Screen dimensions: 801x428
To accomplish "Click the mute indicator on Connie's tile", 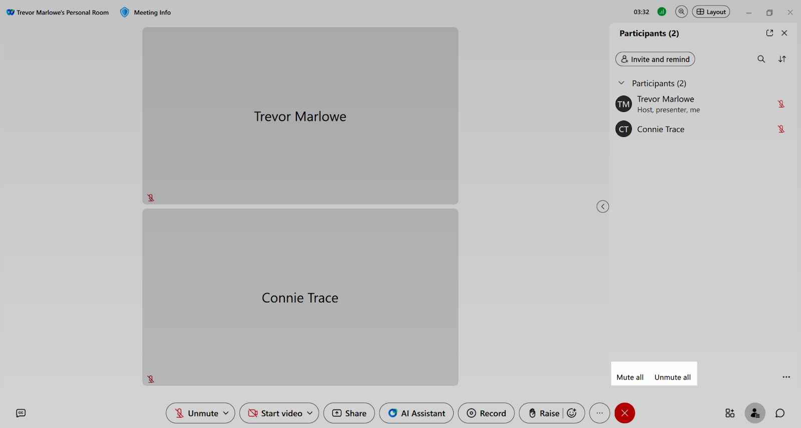I will [x=151, y=379].
